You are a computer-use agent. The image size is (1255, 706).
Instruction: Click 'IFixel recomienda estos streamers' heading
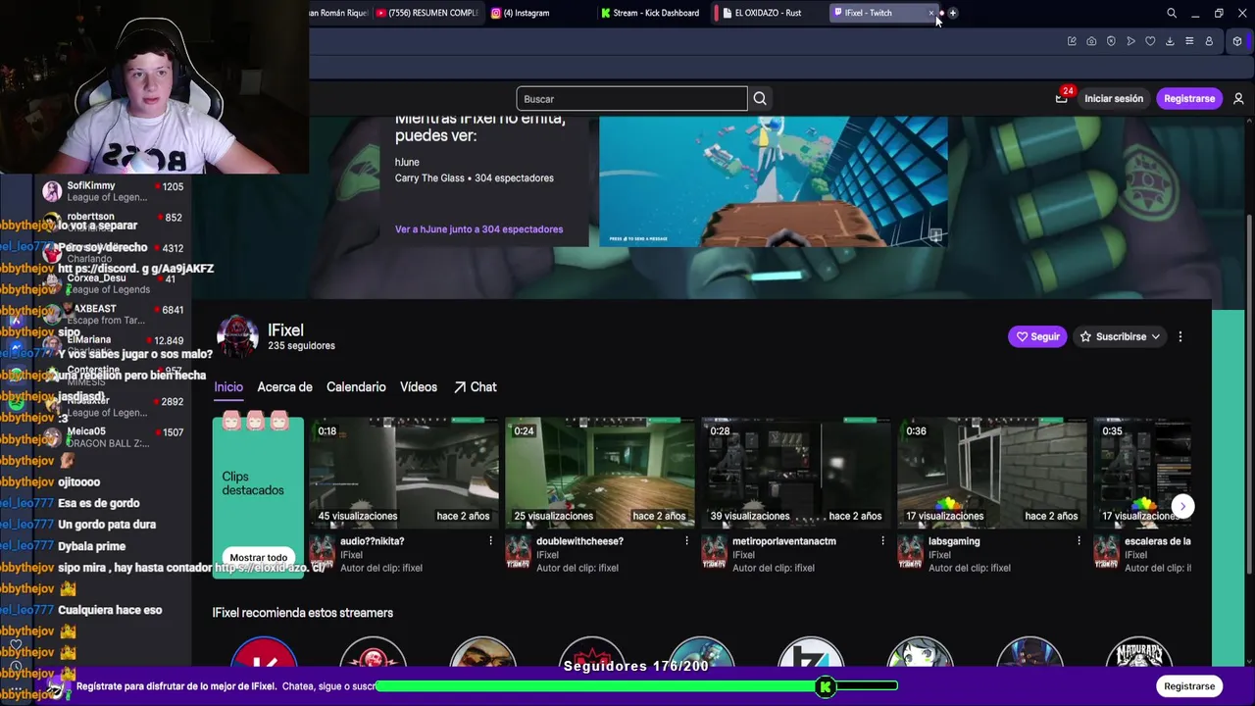point(302,613)
